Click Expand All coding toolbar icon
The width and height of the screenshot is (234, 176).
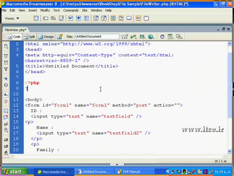tap(6, 69)
